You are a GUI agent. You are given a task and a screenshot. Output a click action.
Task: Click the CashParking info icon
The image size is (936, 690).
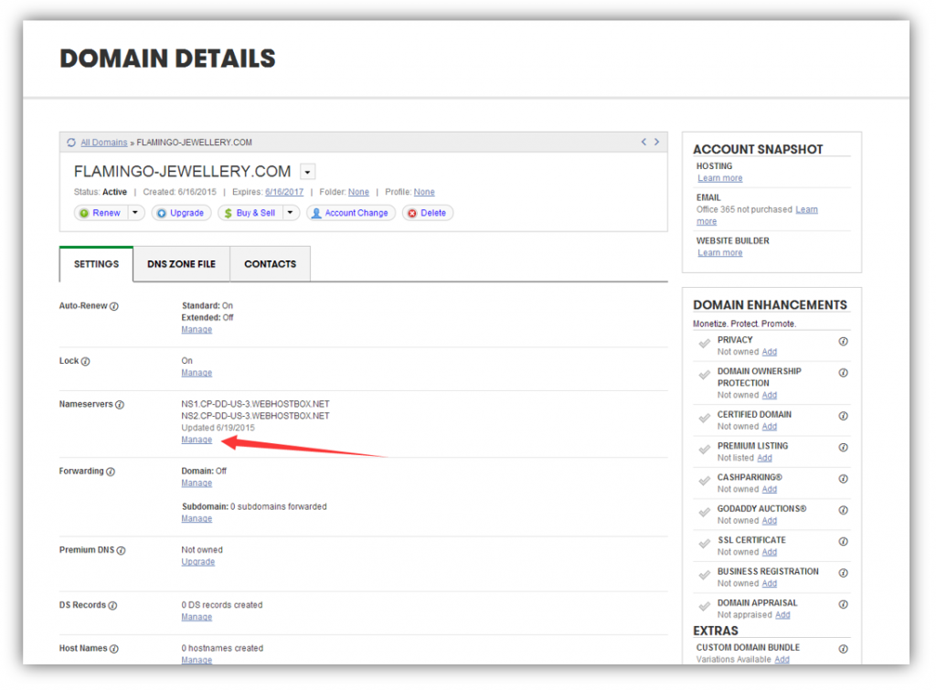[x=844, y=479]
